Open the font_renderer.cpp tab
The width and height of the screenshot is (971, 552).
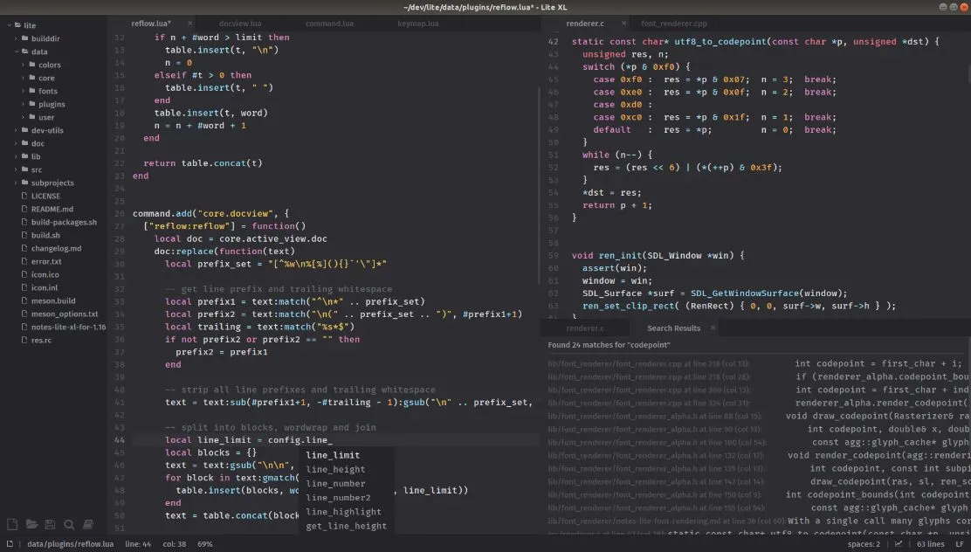coord(673,23)
